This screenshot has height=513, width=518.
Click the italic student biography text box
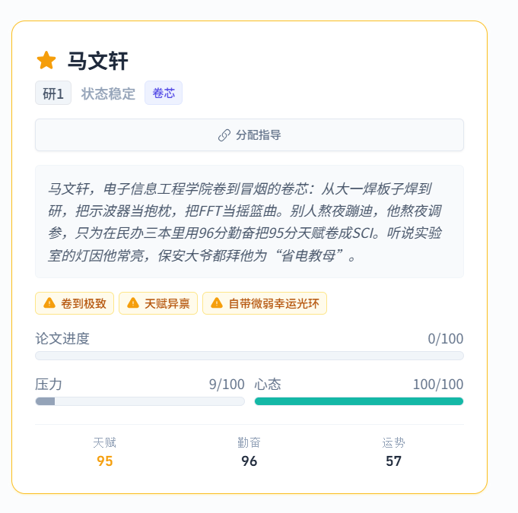pyautogui.click(x=249, y=221)
